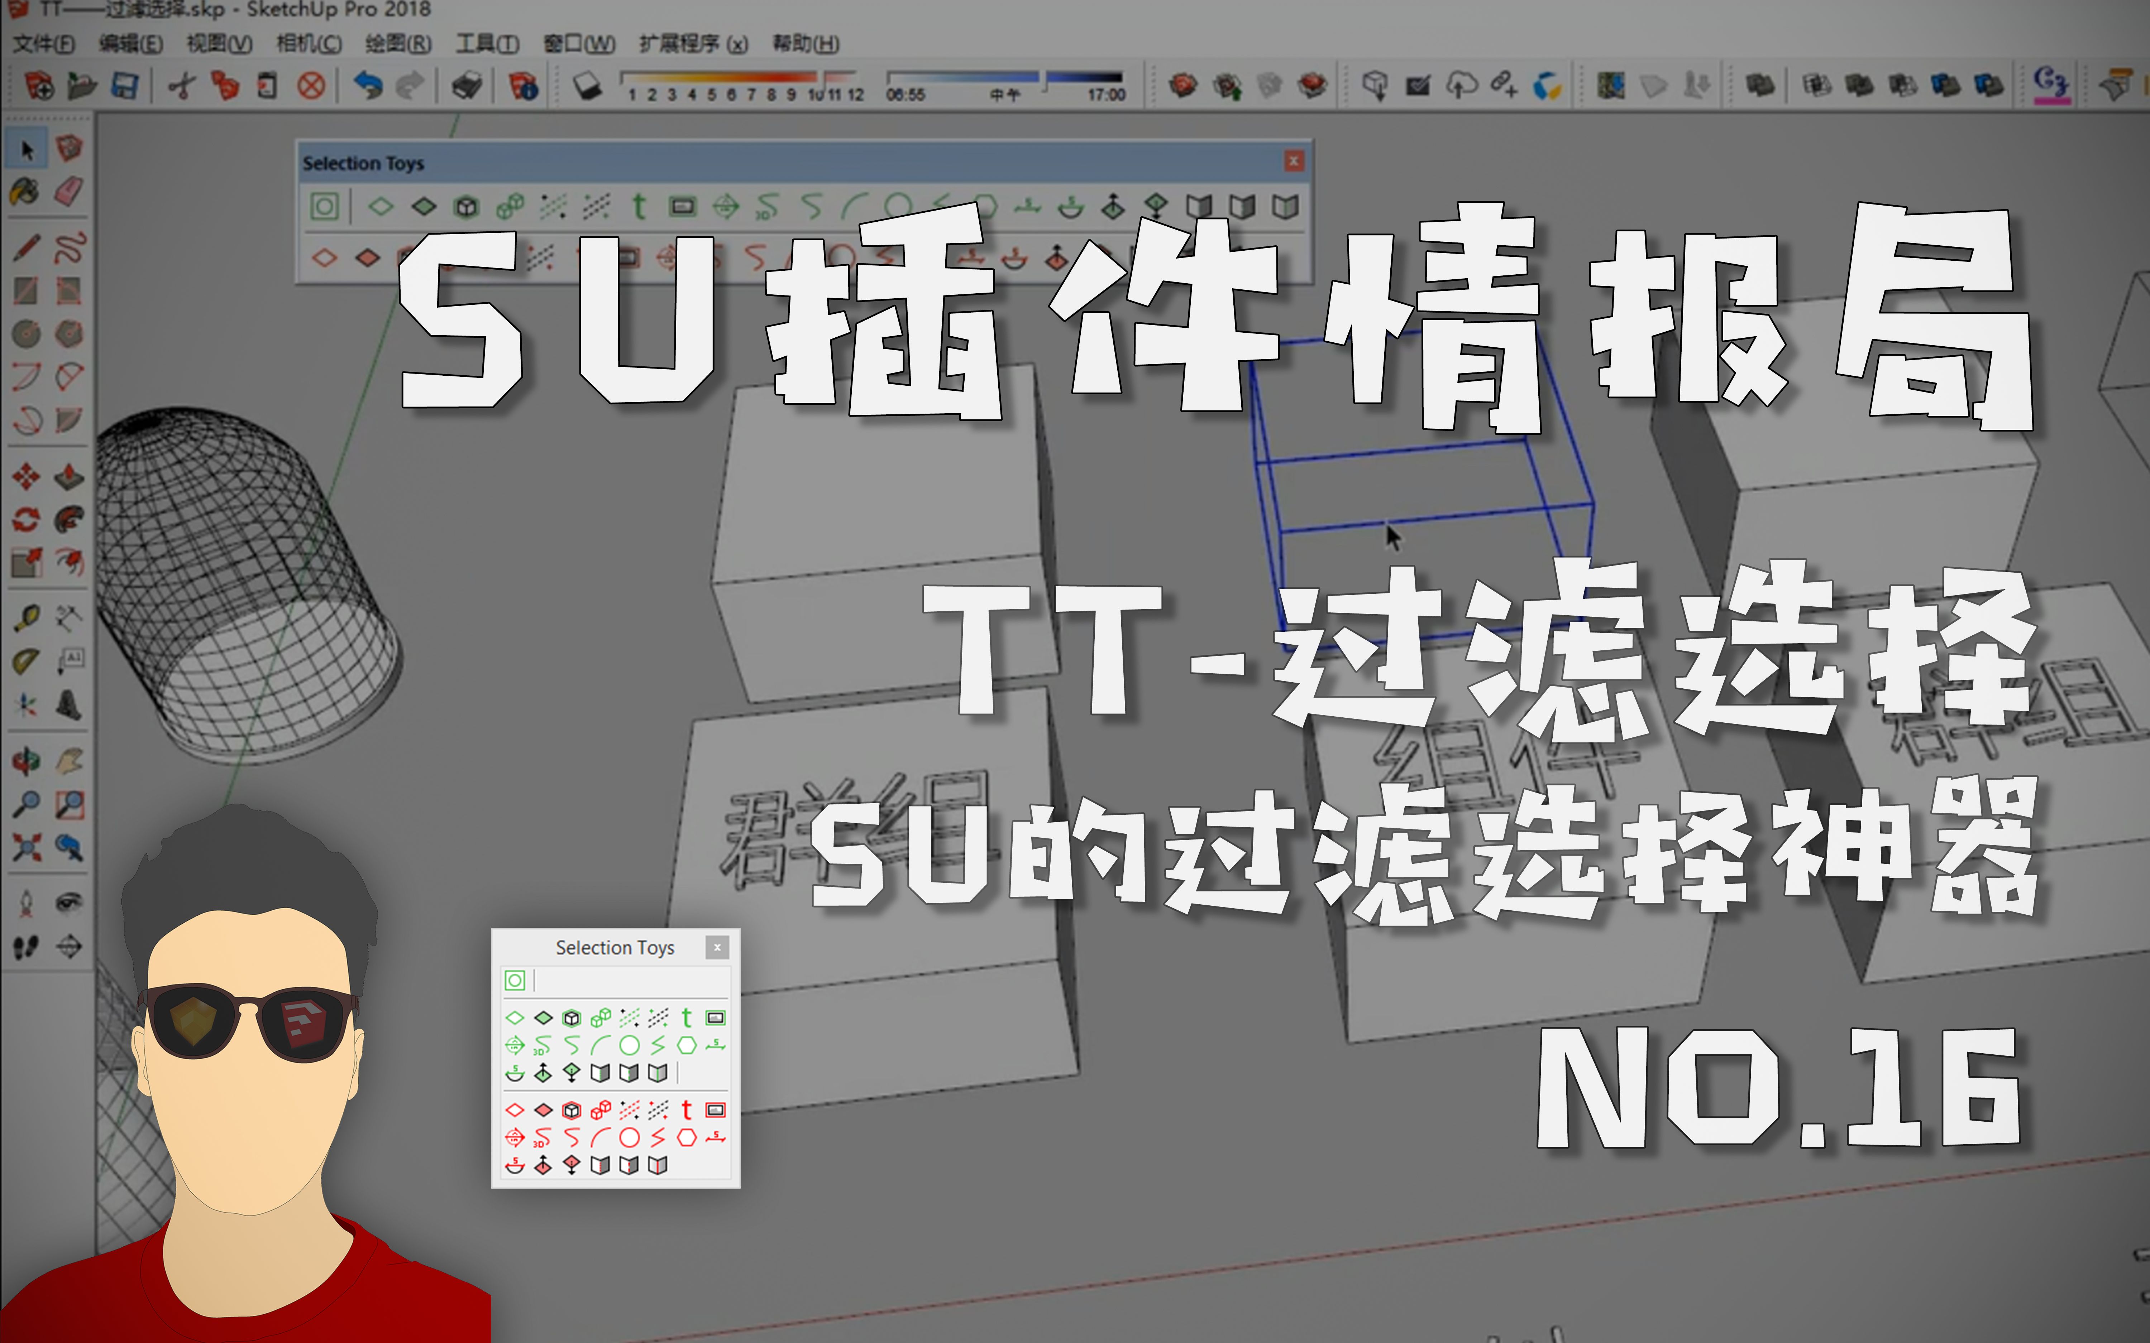This screenshot has width=2150, height=1343.
Task: Open the 视图(V) menu
Action: pyautogui.click(x=219, y=44)
